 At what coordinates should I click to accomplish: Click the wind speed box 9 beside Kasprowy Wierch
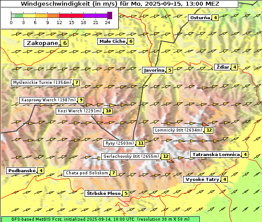81,100
